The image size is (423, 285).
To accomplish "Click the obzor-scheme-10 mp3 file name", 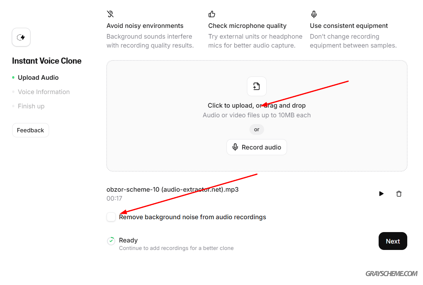I will 172,190.
